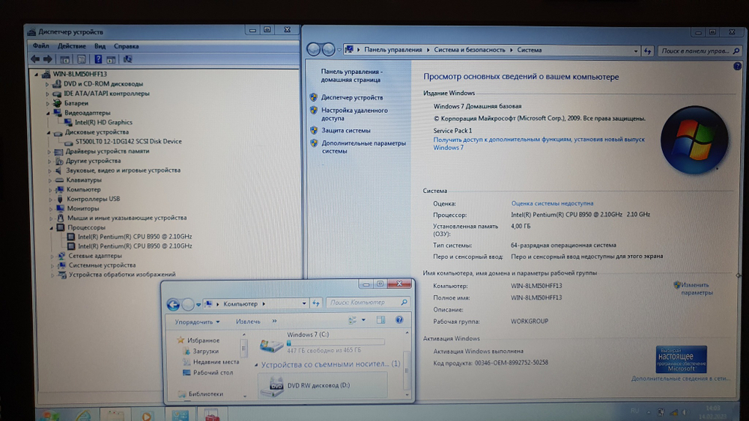Click the help icon in Device Manager toolbar
The image size is (749, 421).
(x=98, y=59)
